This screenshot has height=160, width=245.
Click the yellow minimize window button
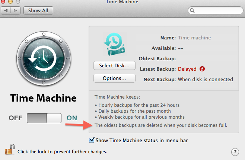click(x=10, y=1)
